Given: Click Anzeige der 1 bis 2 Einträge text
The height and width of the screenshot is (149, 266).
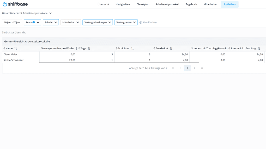Looking at the screenshot, I should [x=148, y=68].
